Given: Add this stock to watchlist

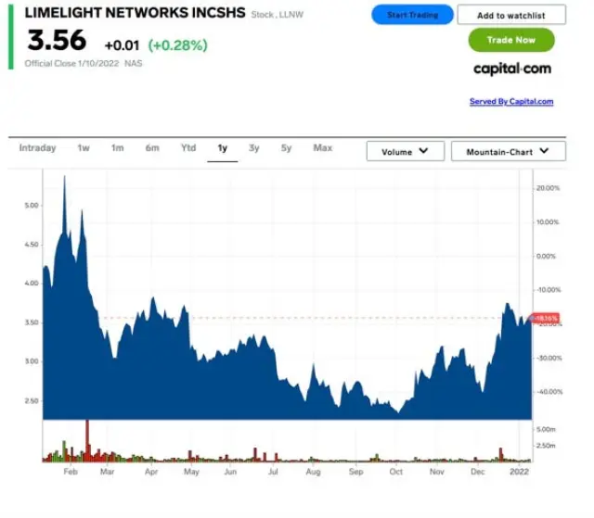Looking at the screenshot, I should 510,15.
